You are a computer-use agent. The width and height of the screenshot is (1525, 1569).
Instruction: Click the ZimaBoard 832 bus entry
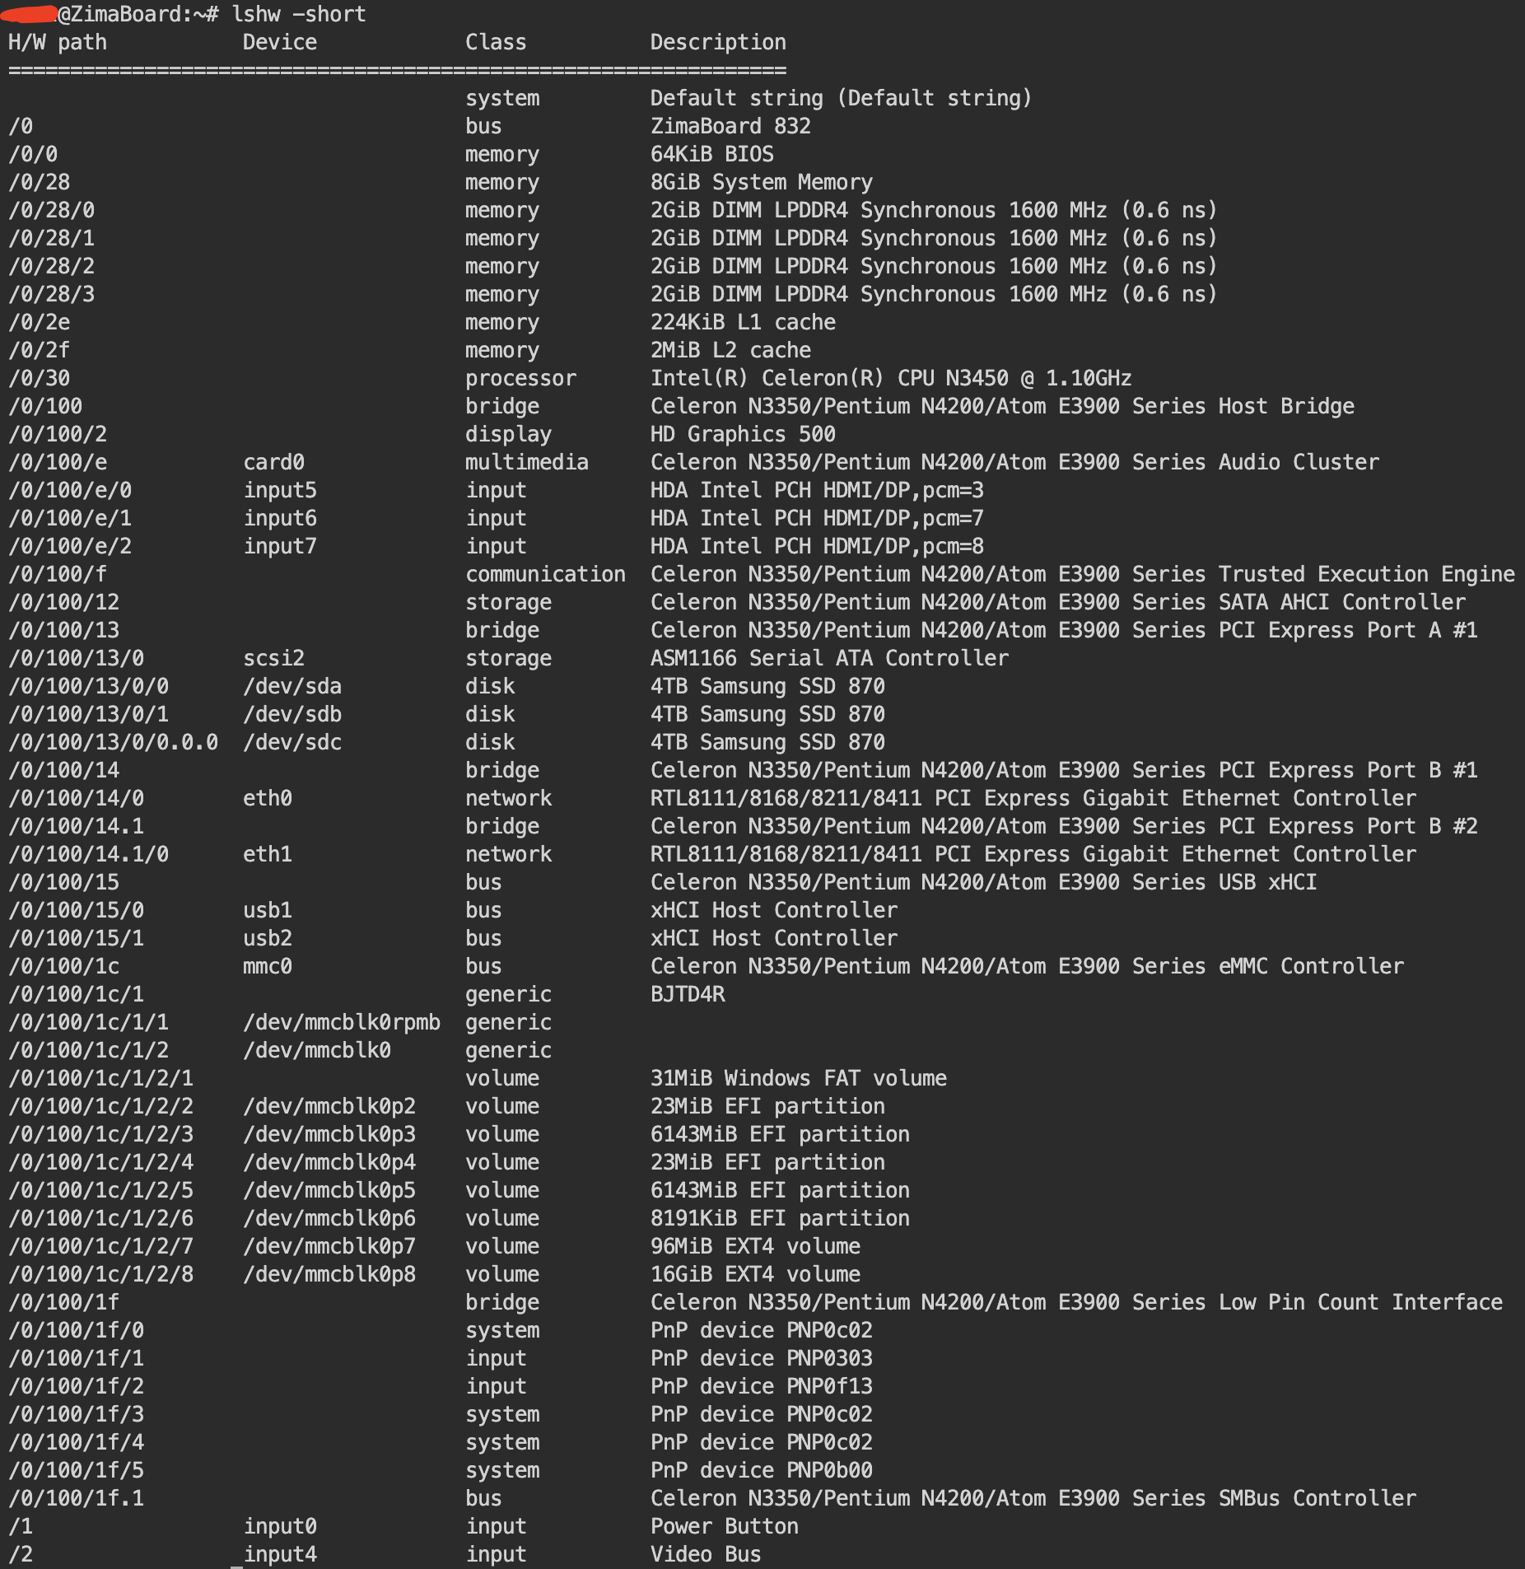coord(730,126)
